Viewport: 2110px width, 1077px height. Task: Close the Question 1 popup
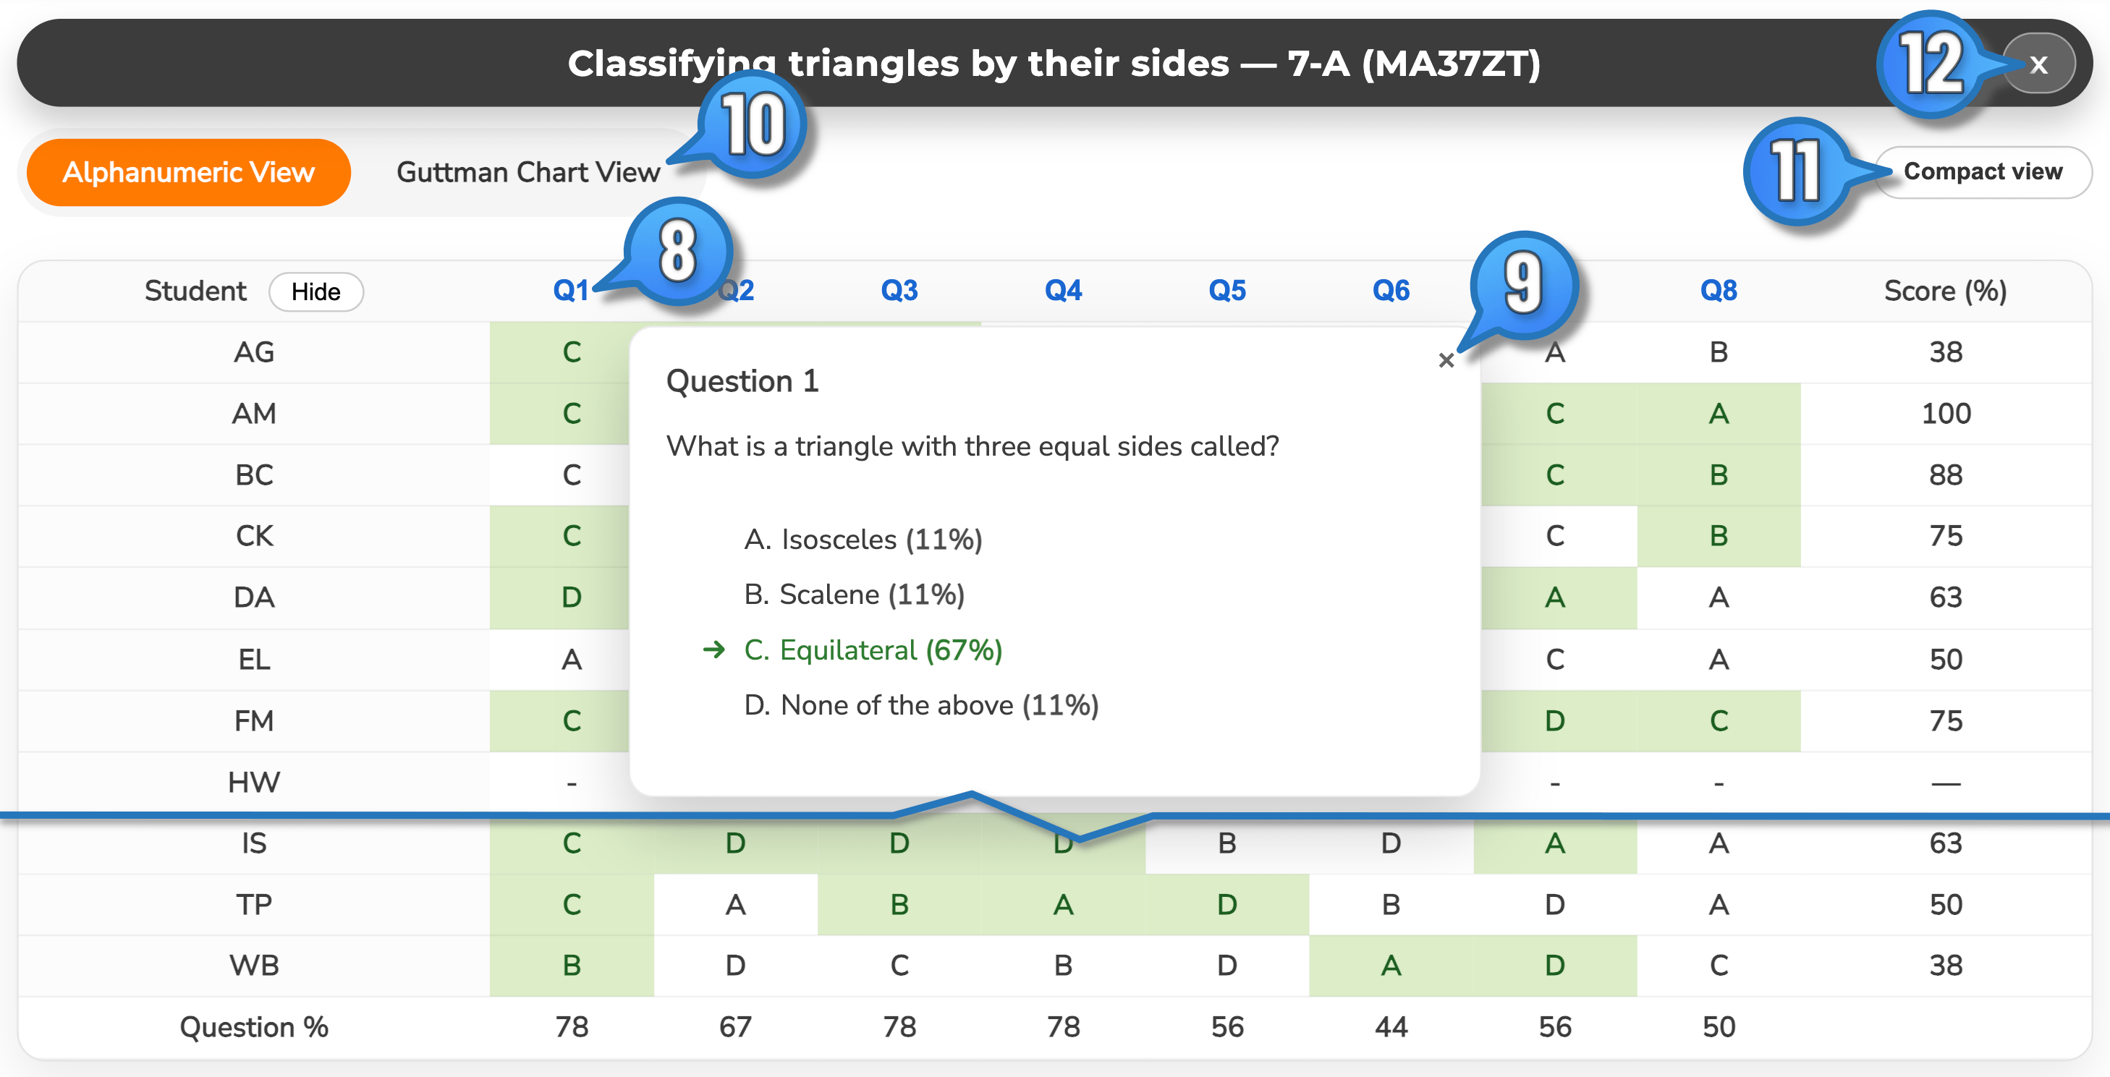pyautogui.click(x=1446, y=359)
